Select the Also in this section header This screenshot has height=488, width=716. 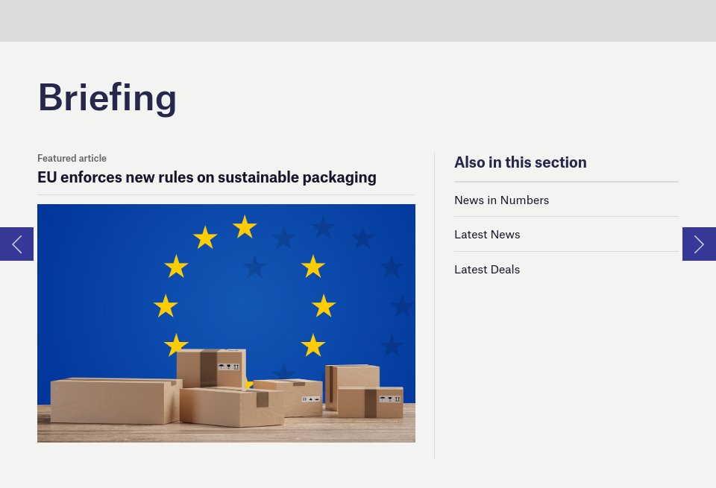[x=520, y=162]
